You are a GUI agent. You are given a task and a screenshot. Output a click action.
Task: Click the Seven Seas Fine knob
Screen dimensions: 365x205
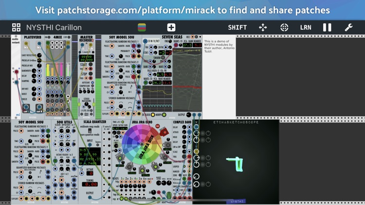170,41
